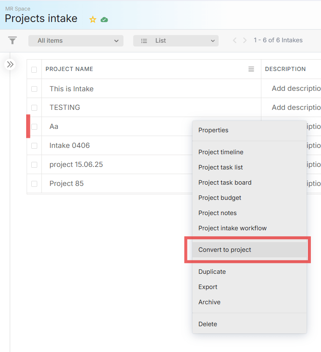
Task: Click the project 15.06.25 name link
Action: [76, 164]
